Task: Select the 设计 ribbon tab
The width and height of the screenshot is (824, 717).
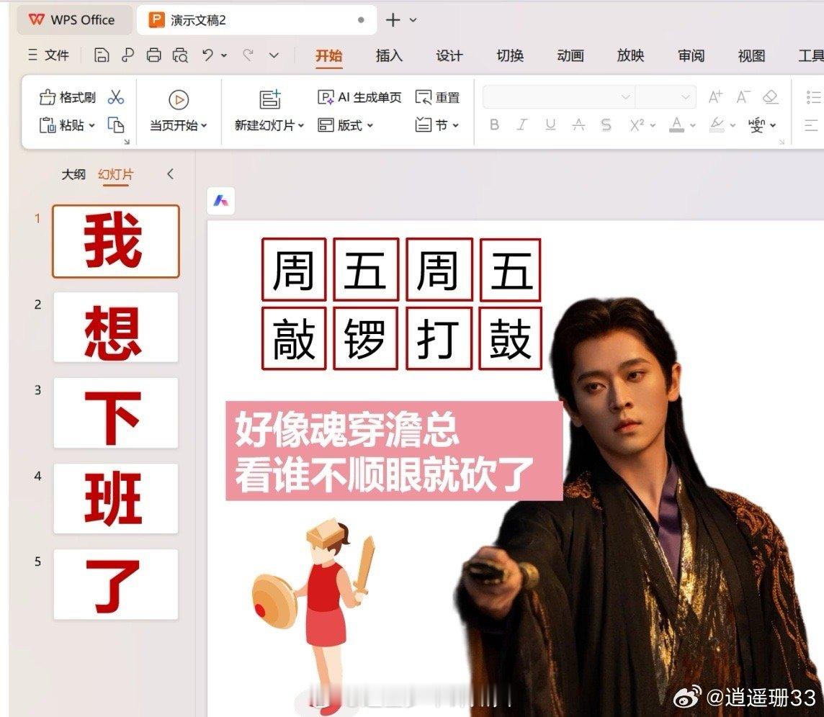Action: click(449, 55)
